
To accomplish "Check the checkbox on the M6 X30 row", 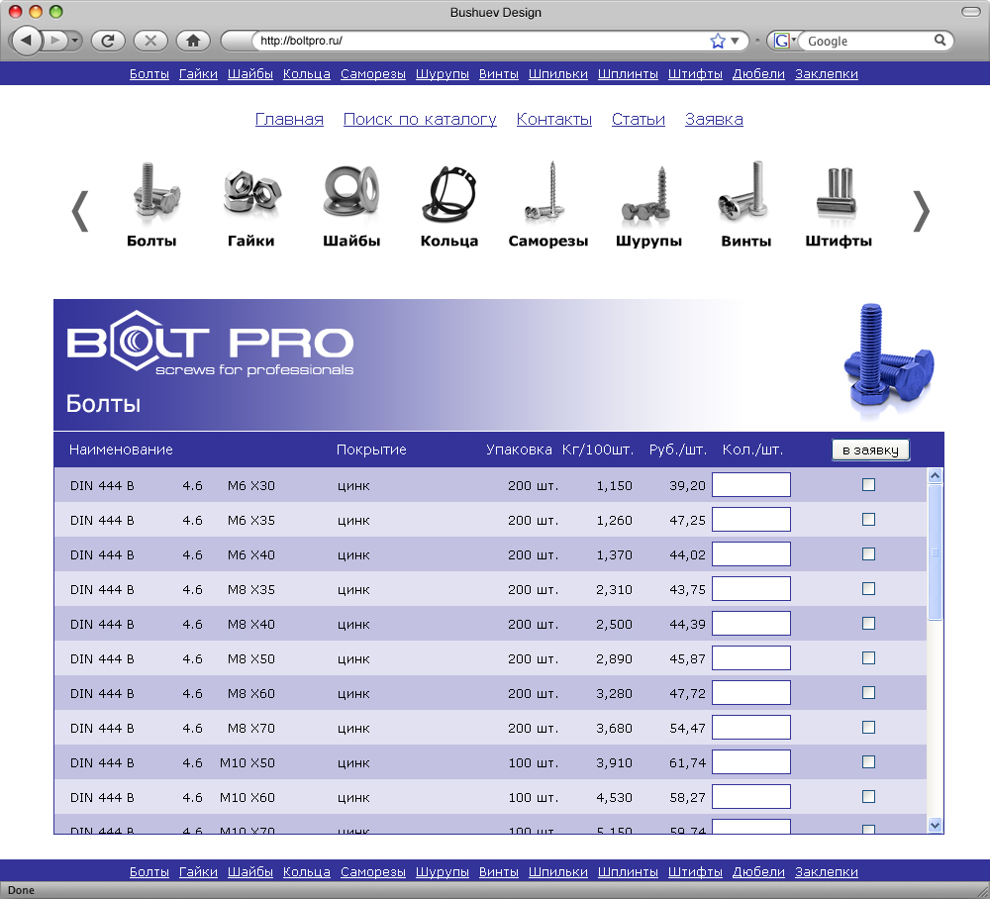I will coord(868,484).
